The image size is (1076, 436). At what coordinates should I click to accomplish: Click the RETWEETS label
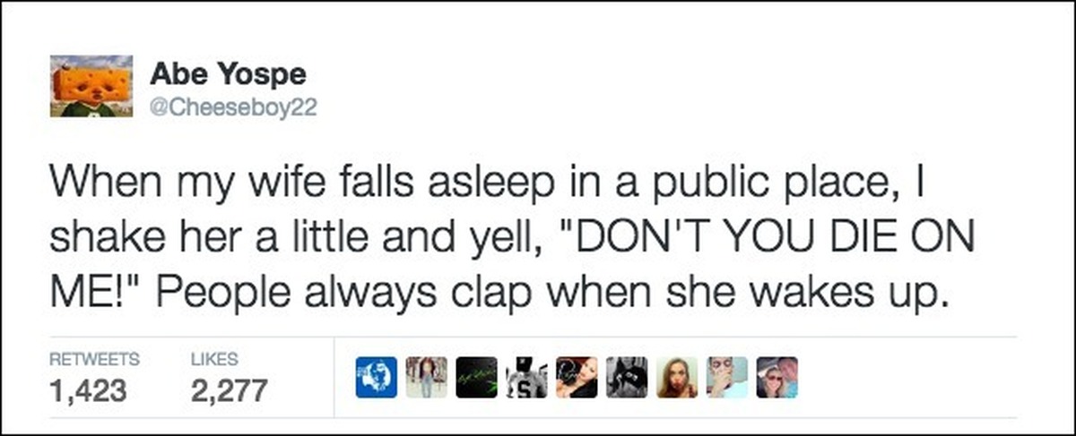(94, 360)
